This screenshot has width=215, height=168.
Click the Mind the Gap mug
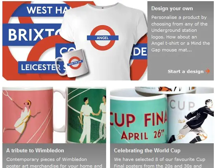tap(72, 63)
